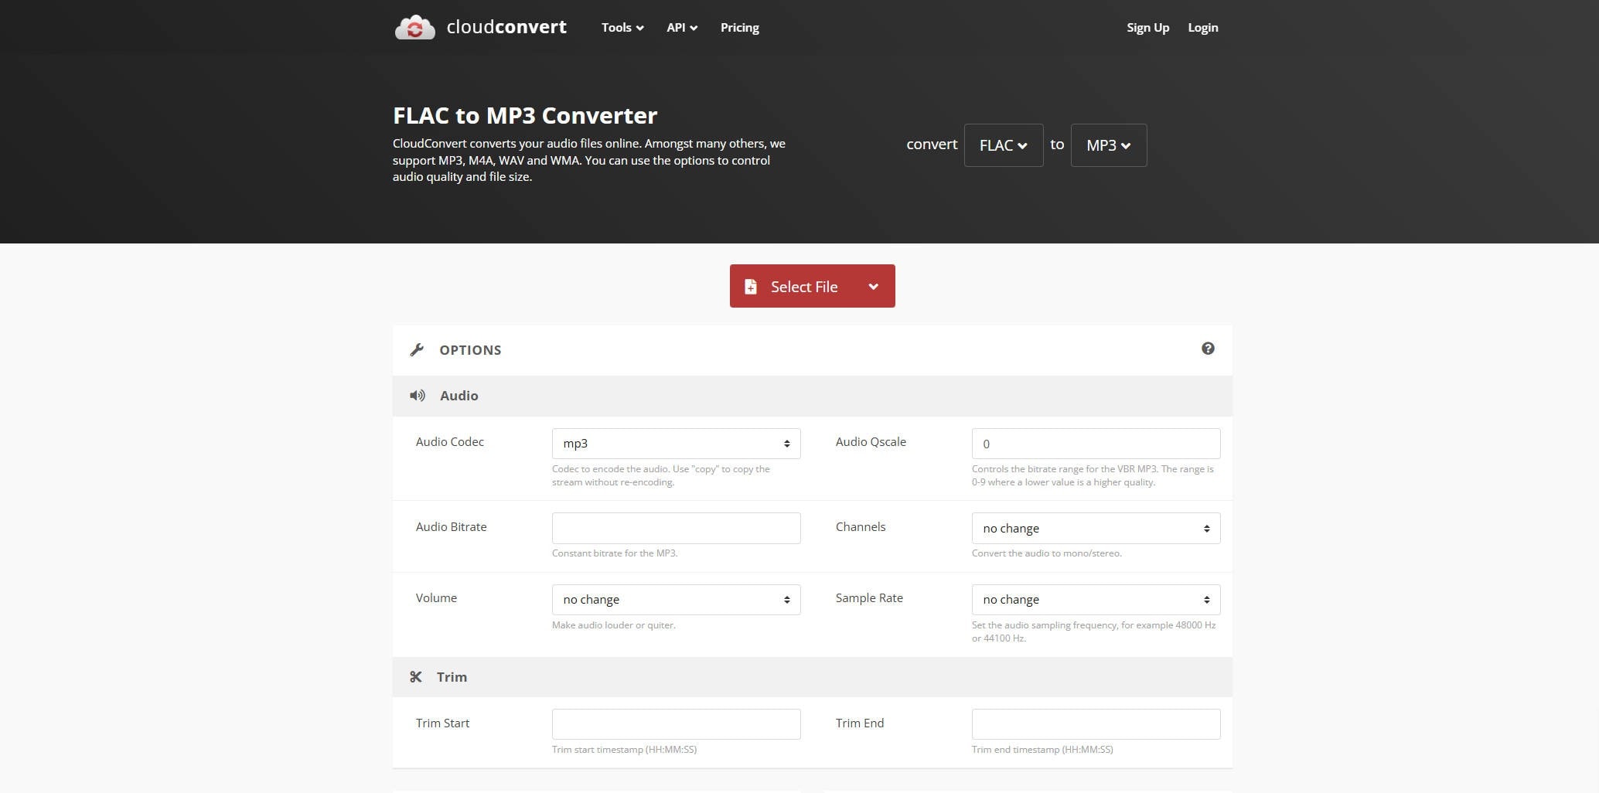The image size is (1599, 793).
Task: Open the options help question-mark icon
Action: tap(1208, 349)
